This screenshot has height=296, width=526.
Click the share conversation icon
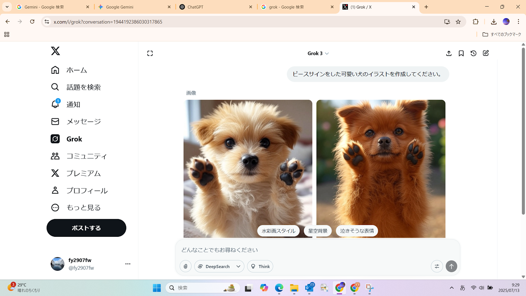tap(449, 53)
